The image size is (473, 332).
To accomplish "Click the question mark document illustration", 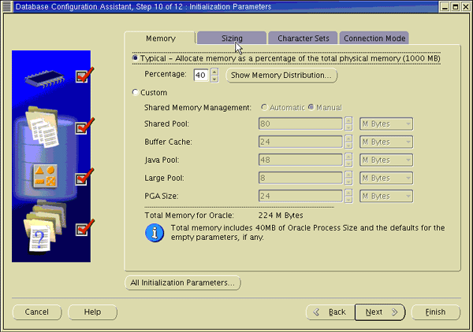I will 39,239.
